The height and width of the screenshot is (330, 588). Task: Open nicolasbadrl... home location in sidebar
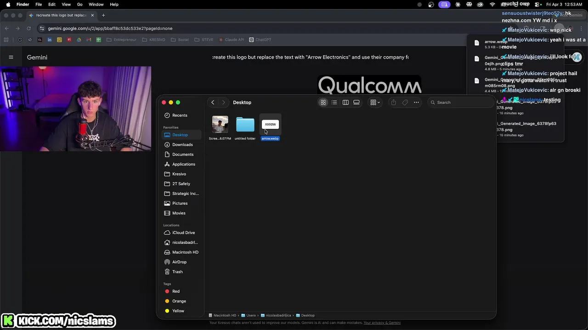185,242
